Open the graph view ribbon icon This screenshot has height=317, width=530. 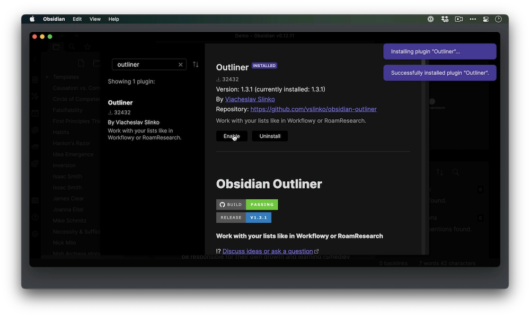pyautogui.click(x=35, y=96)
